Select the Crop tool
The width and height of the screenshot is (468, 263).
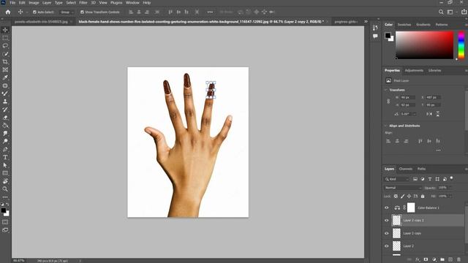5,61
